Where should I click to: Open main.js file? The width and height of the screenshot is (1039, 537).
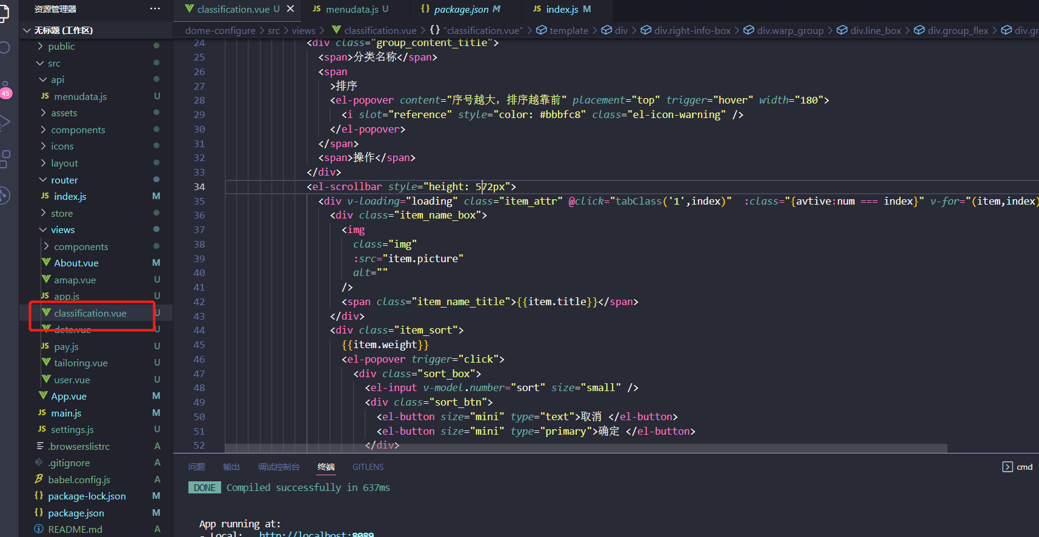(66, 413)
